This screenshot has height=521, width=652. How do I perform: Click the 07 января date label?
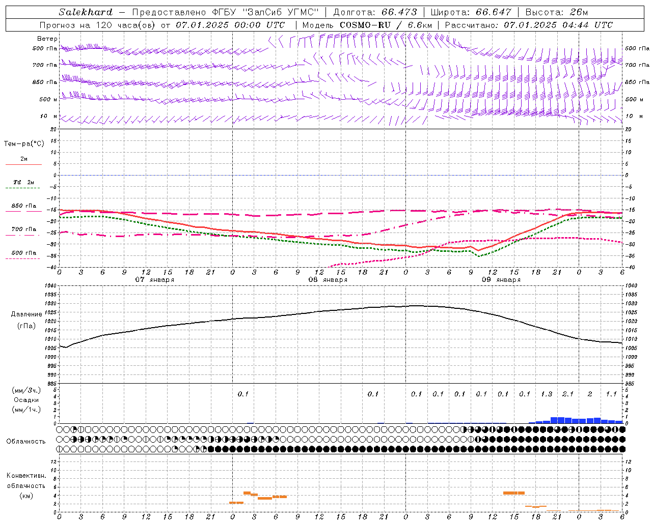[x=155, y=280]
